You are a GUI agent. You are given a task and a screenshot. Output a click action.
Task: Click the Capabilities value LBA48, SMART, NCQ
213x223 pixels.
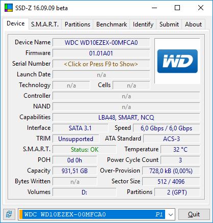(x=126, y=118)
